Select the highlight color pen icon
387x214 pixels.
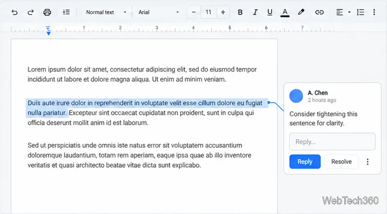pyautogui.click(x=301, y=12)
